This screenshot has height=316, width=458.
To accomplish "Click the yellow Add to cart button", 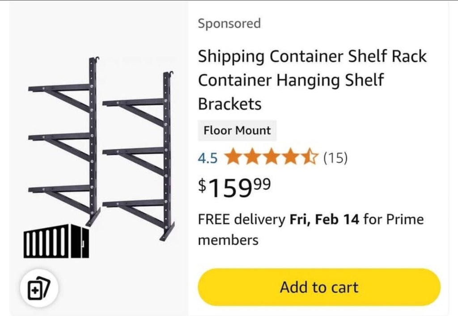I will pos(319,287).
